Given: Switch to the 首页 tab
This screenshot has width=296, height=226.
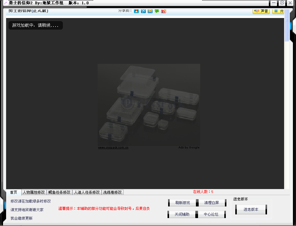Looking at the screenshot, I should point(14,192).
